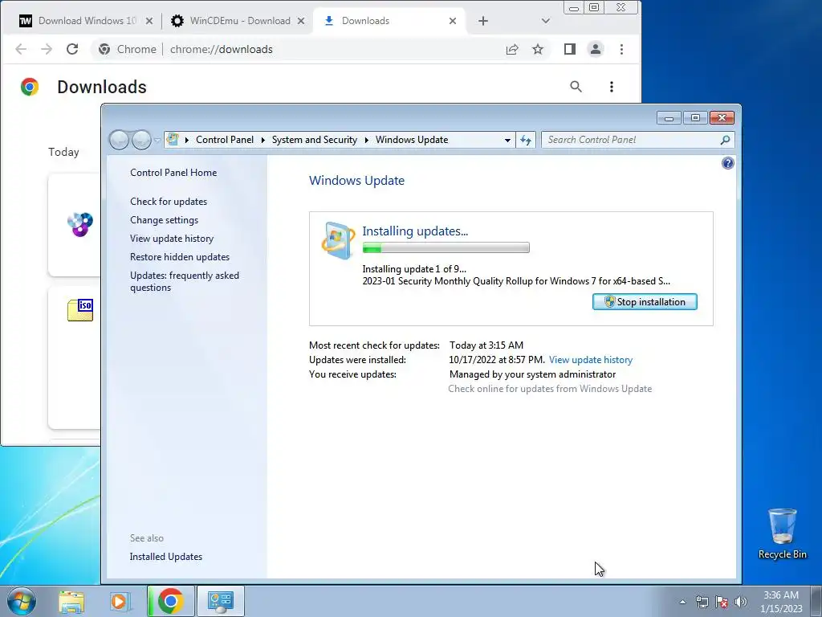Open the taskbar clock showing 3:36 AM

tap(781, 602)
